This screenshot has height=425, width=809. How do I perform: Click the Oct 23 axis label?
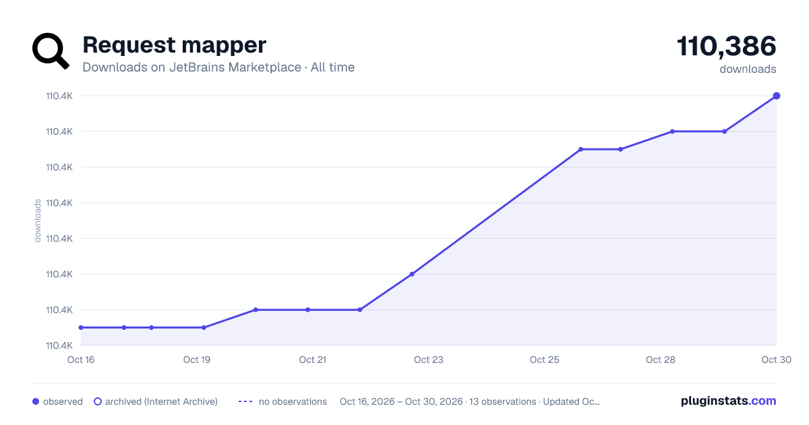pos(429,360)
